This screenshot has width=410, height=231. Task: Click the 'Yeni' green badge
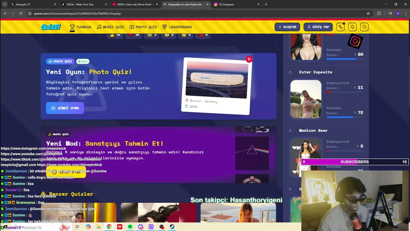(x=83, y=61)
